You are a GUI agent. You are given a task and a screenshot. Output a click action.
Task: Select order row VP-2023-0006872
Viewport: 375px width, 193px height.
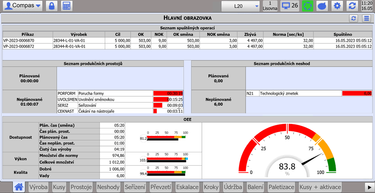click(x=187, y=47)
